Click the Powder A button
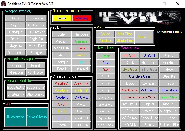185x131 pixels. pyautogui.click(x=62, y=84)
